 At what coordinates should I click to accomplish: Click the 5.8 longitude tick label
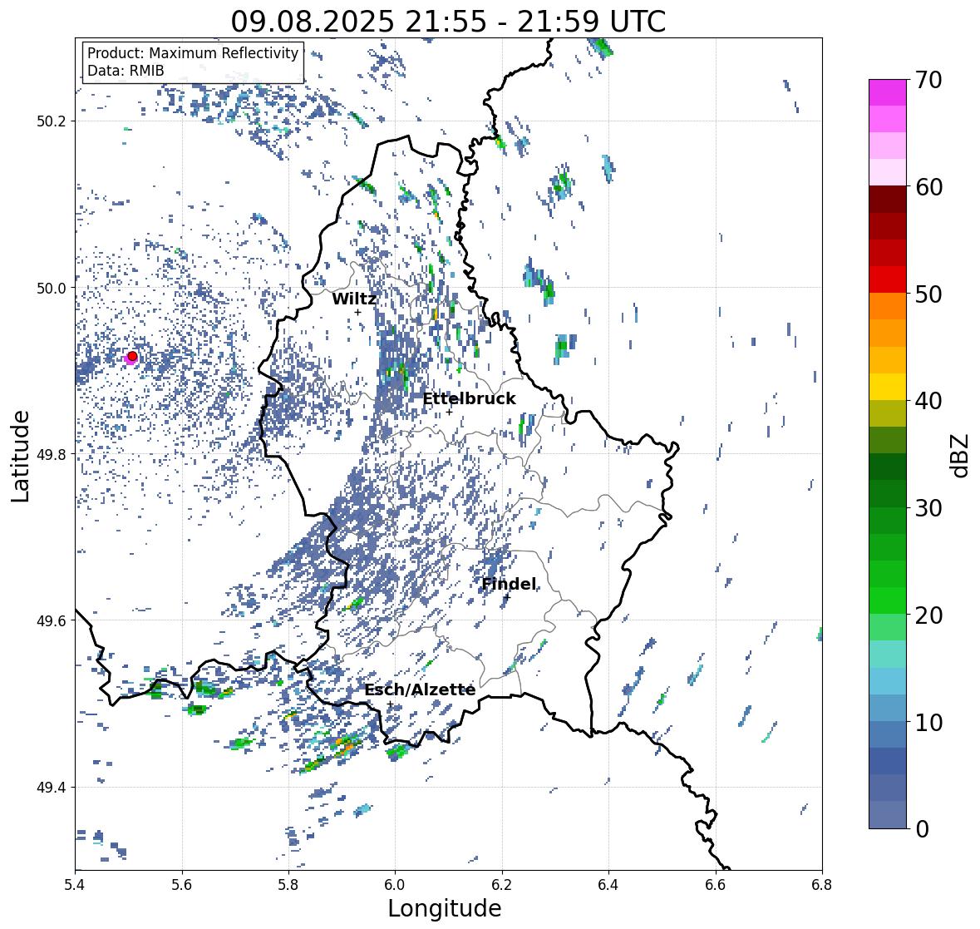[x=288, y=885]
